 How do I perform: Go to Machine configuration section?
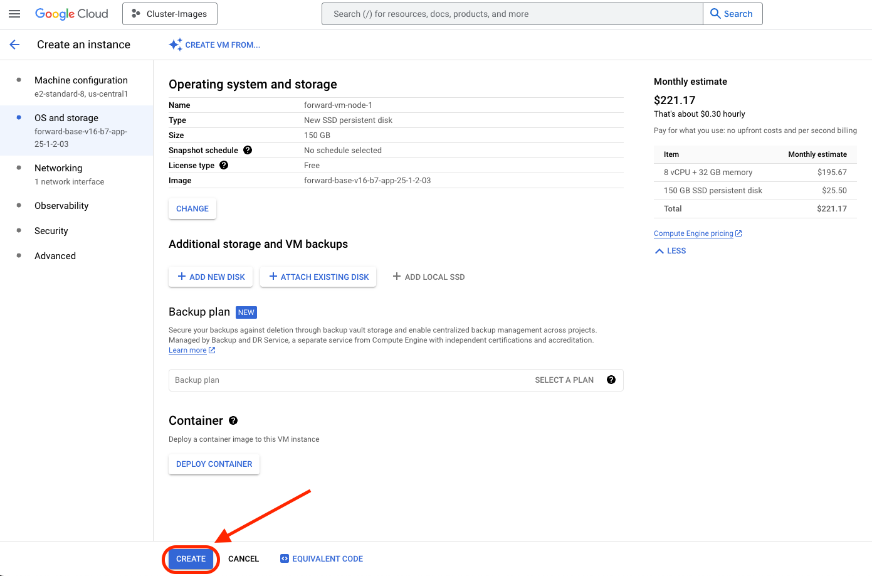81,80
